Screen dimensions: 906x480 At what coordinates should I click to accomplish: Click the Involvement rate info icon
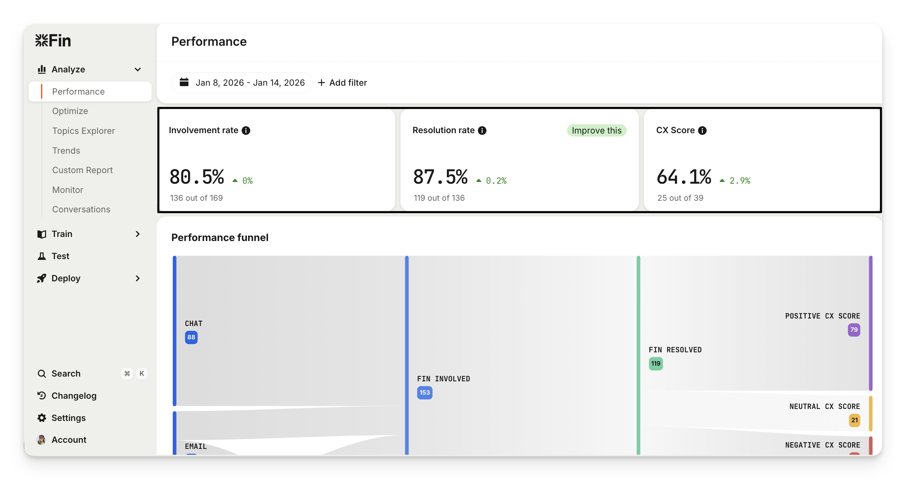coord(246,130)
